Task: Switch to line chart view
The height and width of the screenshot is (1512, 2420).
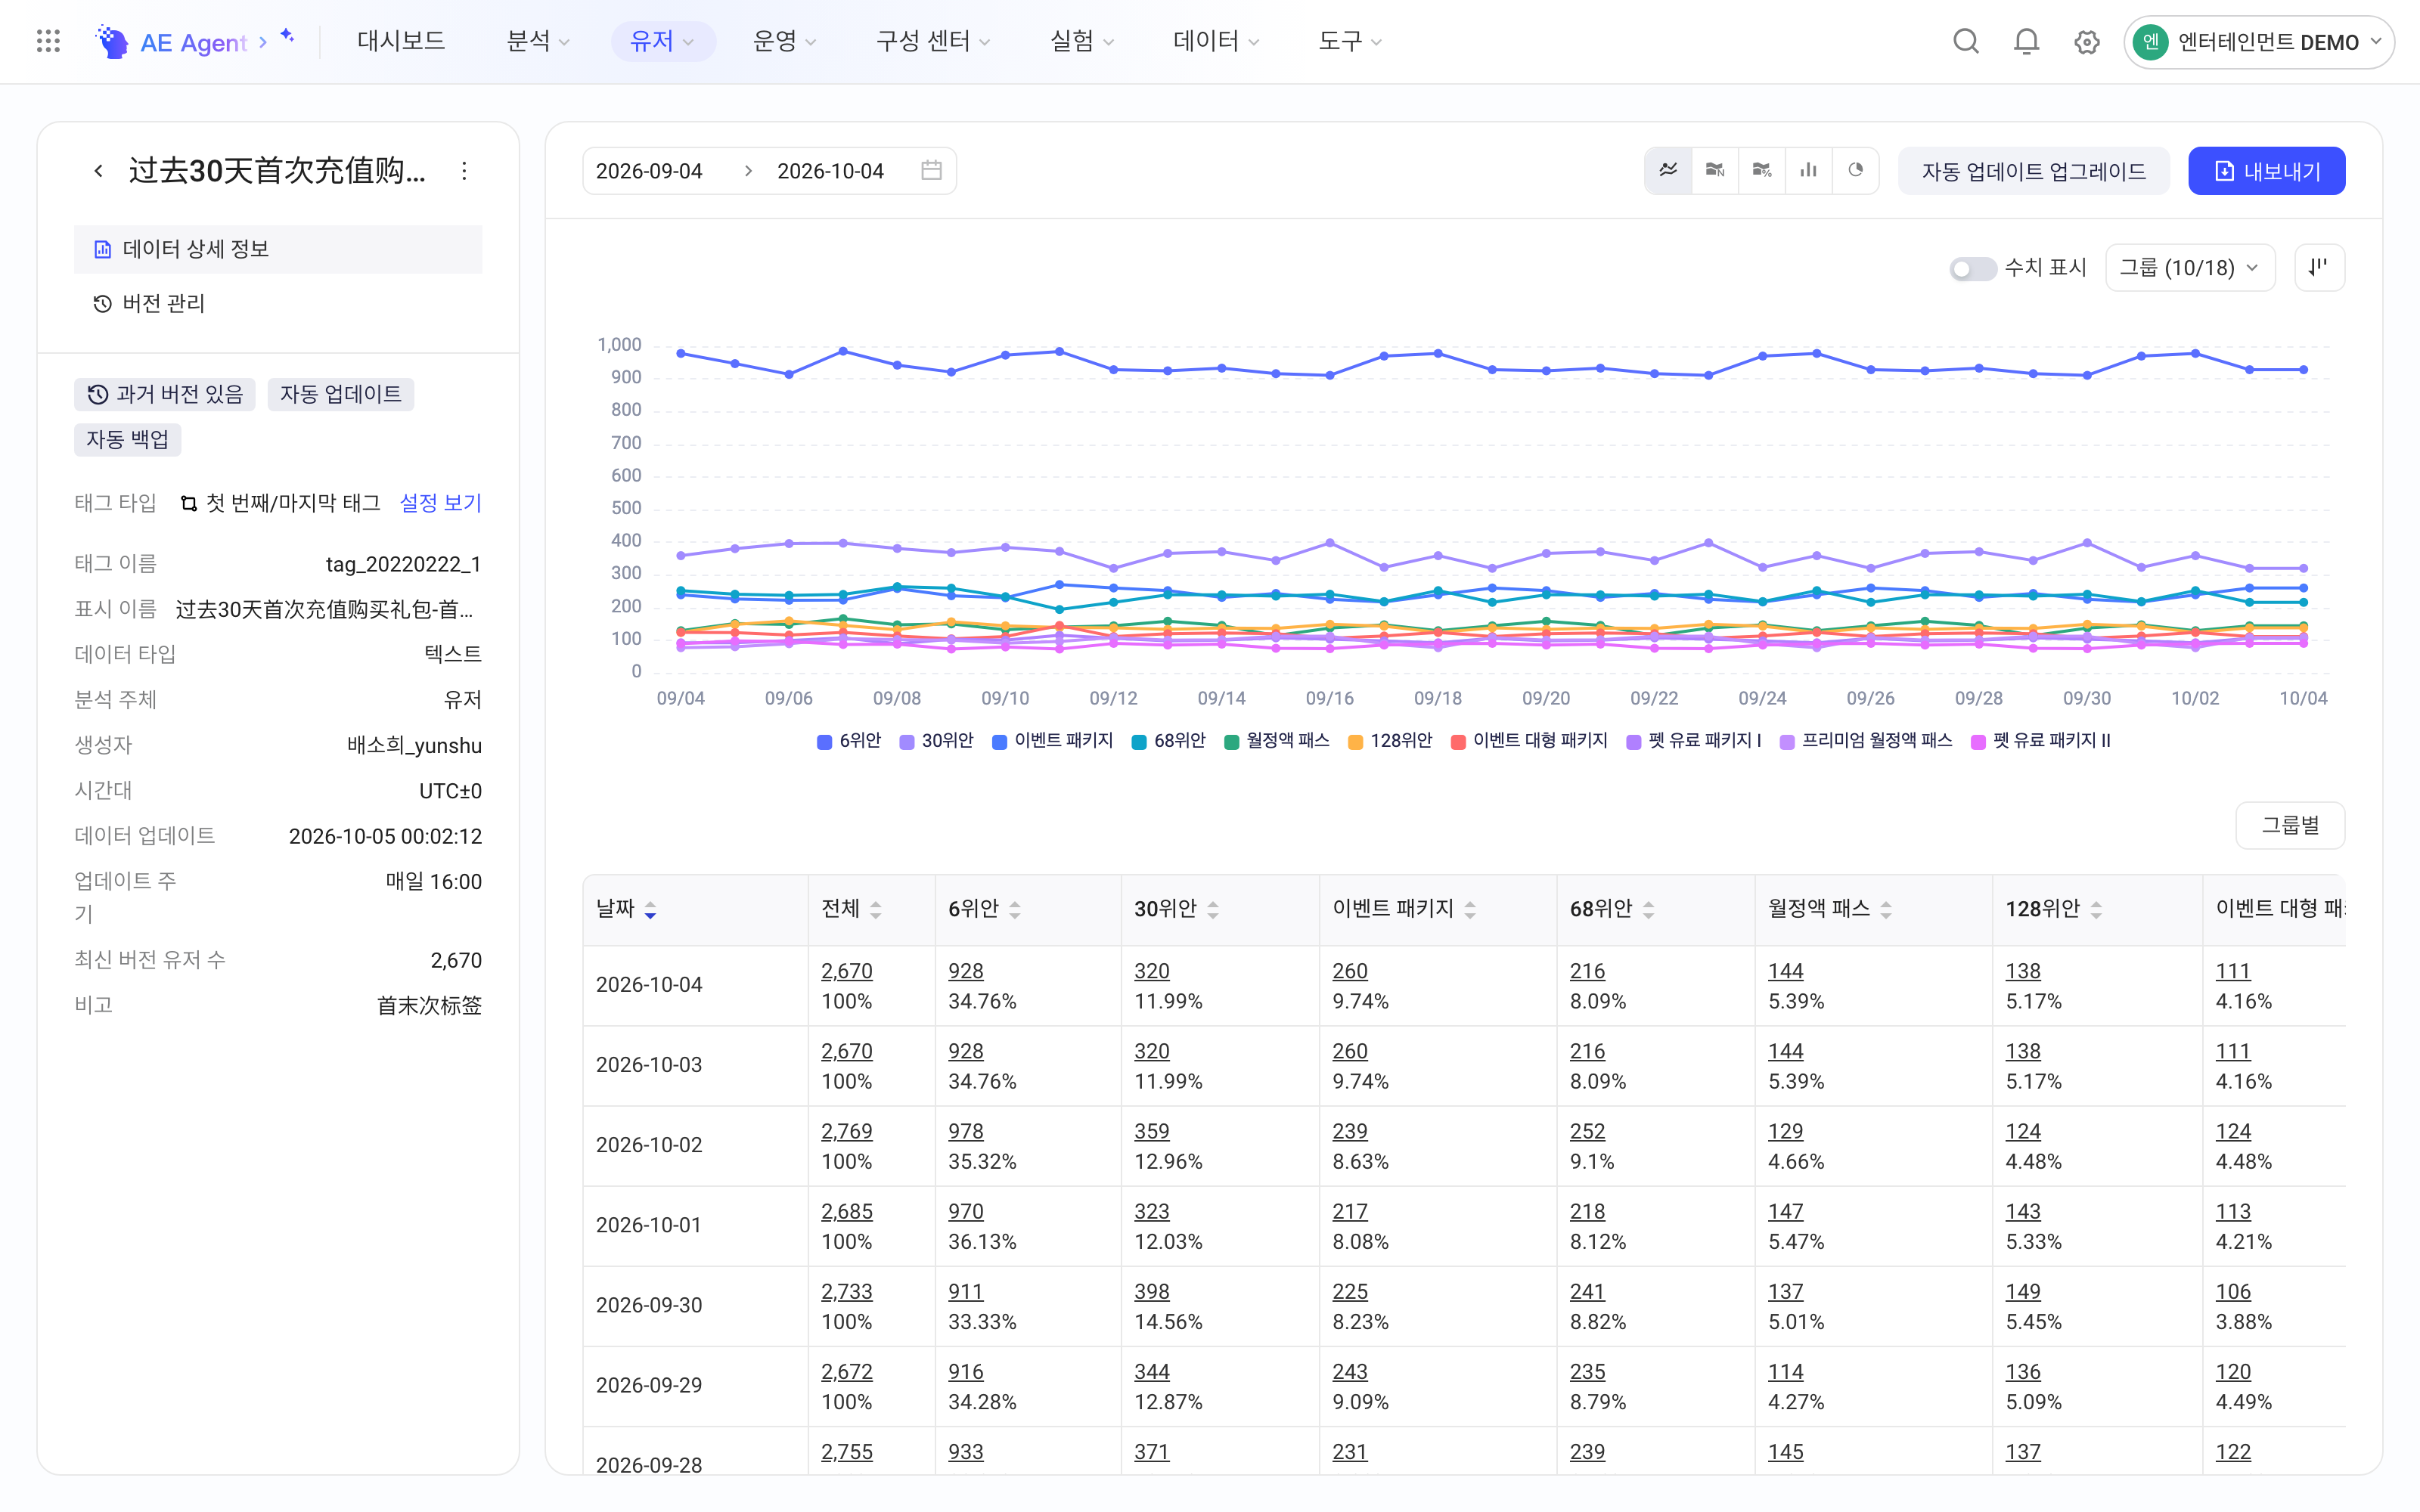Action: pyautogui.click(x=1668, y=171)
